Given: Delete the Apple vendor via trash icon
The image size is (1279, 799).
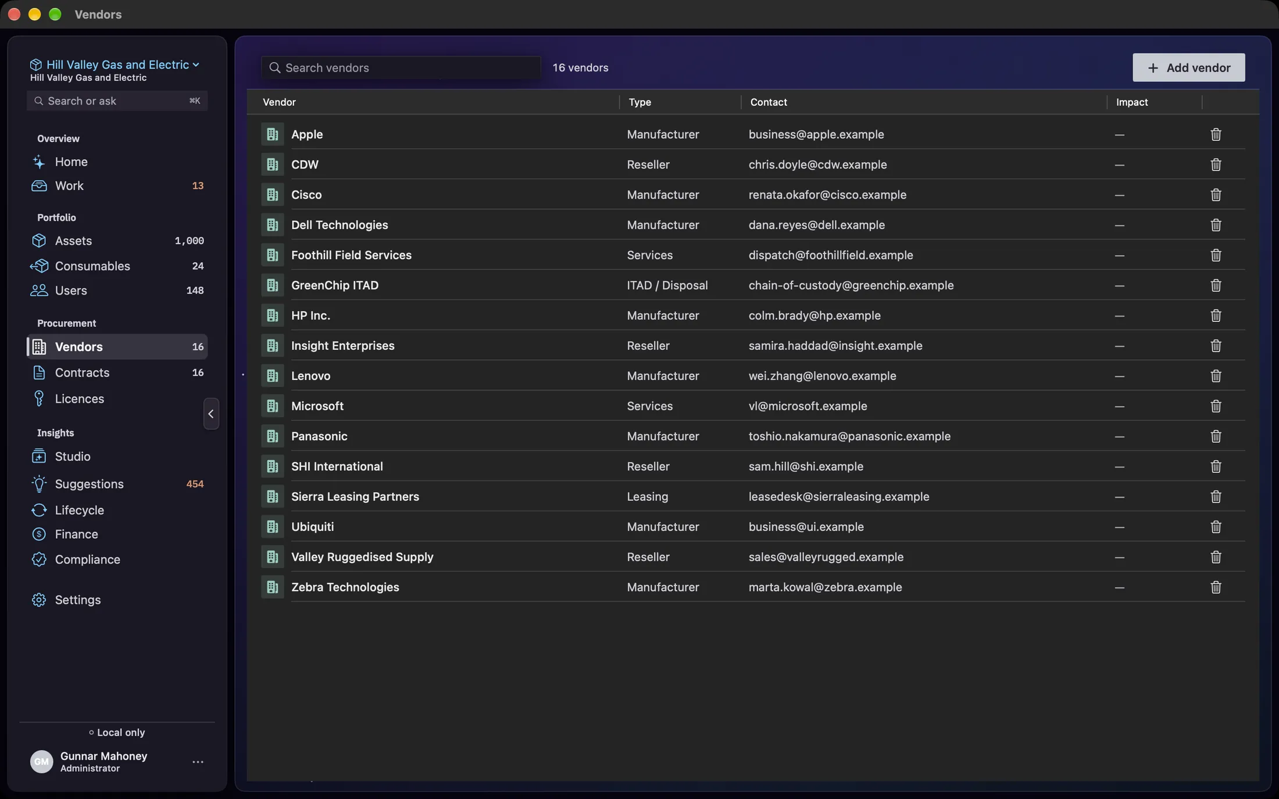Looking at the screenshot, I should (1216, 134).
